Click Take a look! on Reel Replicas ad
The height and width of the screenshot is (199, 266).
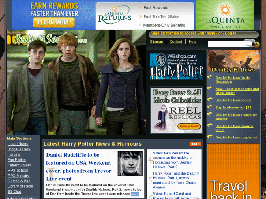[x=189, y=126]
